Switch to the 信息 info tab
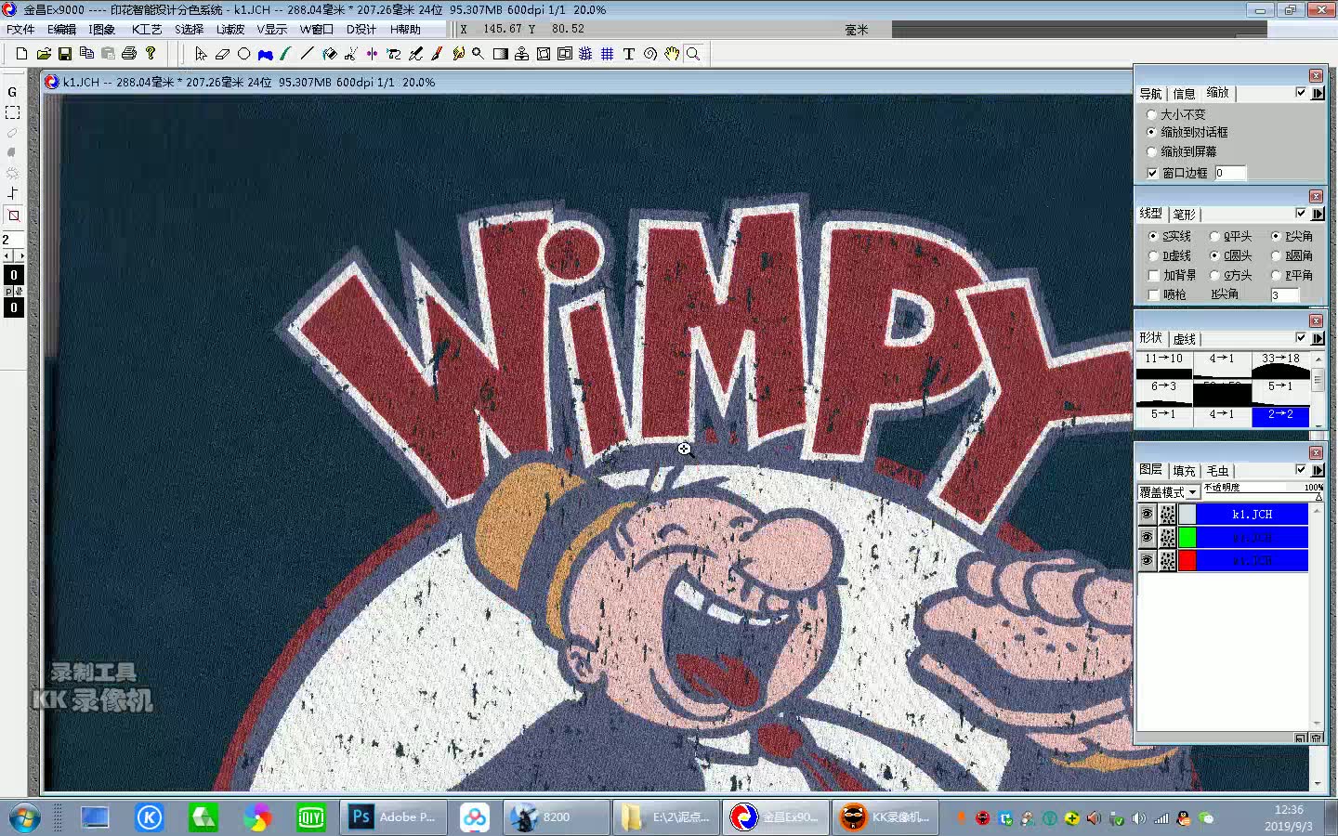1338x836 pixels. [1184, 94]
